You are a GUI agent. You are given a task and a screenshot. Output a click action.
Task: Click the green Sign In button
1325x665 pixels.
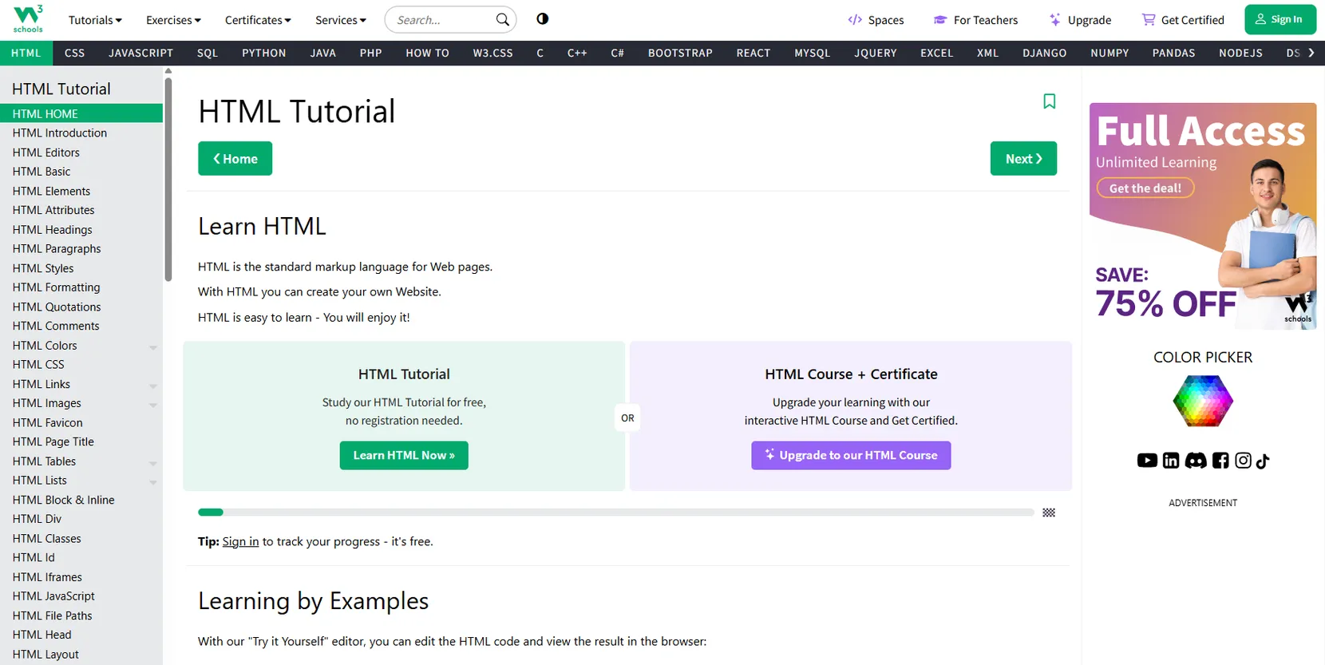[x=1280, y=19]
